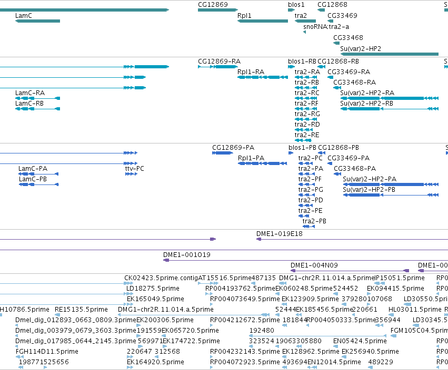The image size is (448, 370).
Task: Select the Su(var)2-HP2 gene bar
Action: click(390, 54)
